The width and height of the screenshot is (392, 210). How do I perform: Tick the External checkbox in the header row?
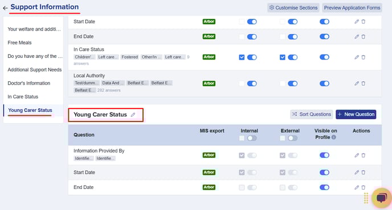coord(282,138)
